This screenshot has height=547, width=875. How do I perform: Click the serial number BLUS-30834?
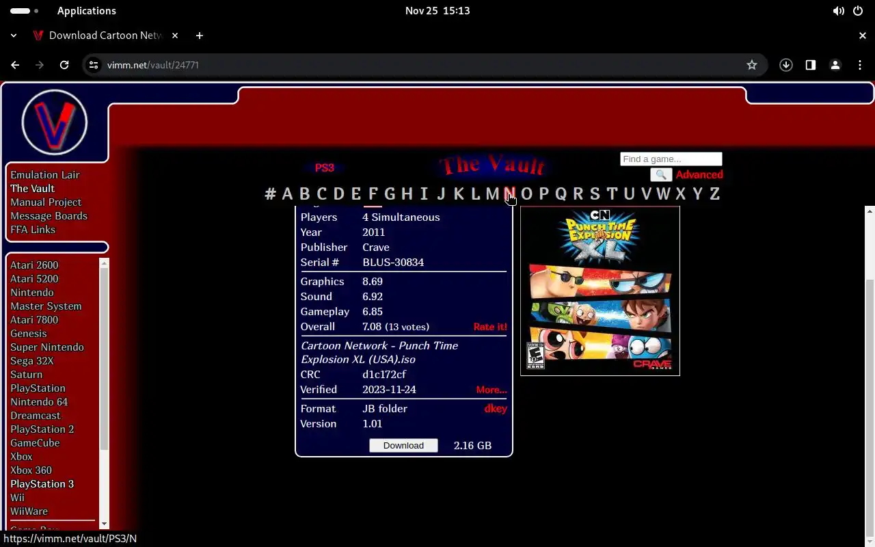pos(393,263)
